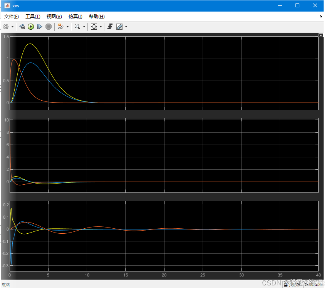
Task: Run the simulation with the green play button
Action: click(x=31, y=27)
